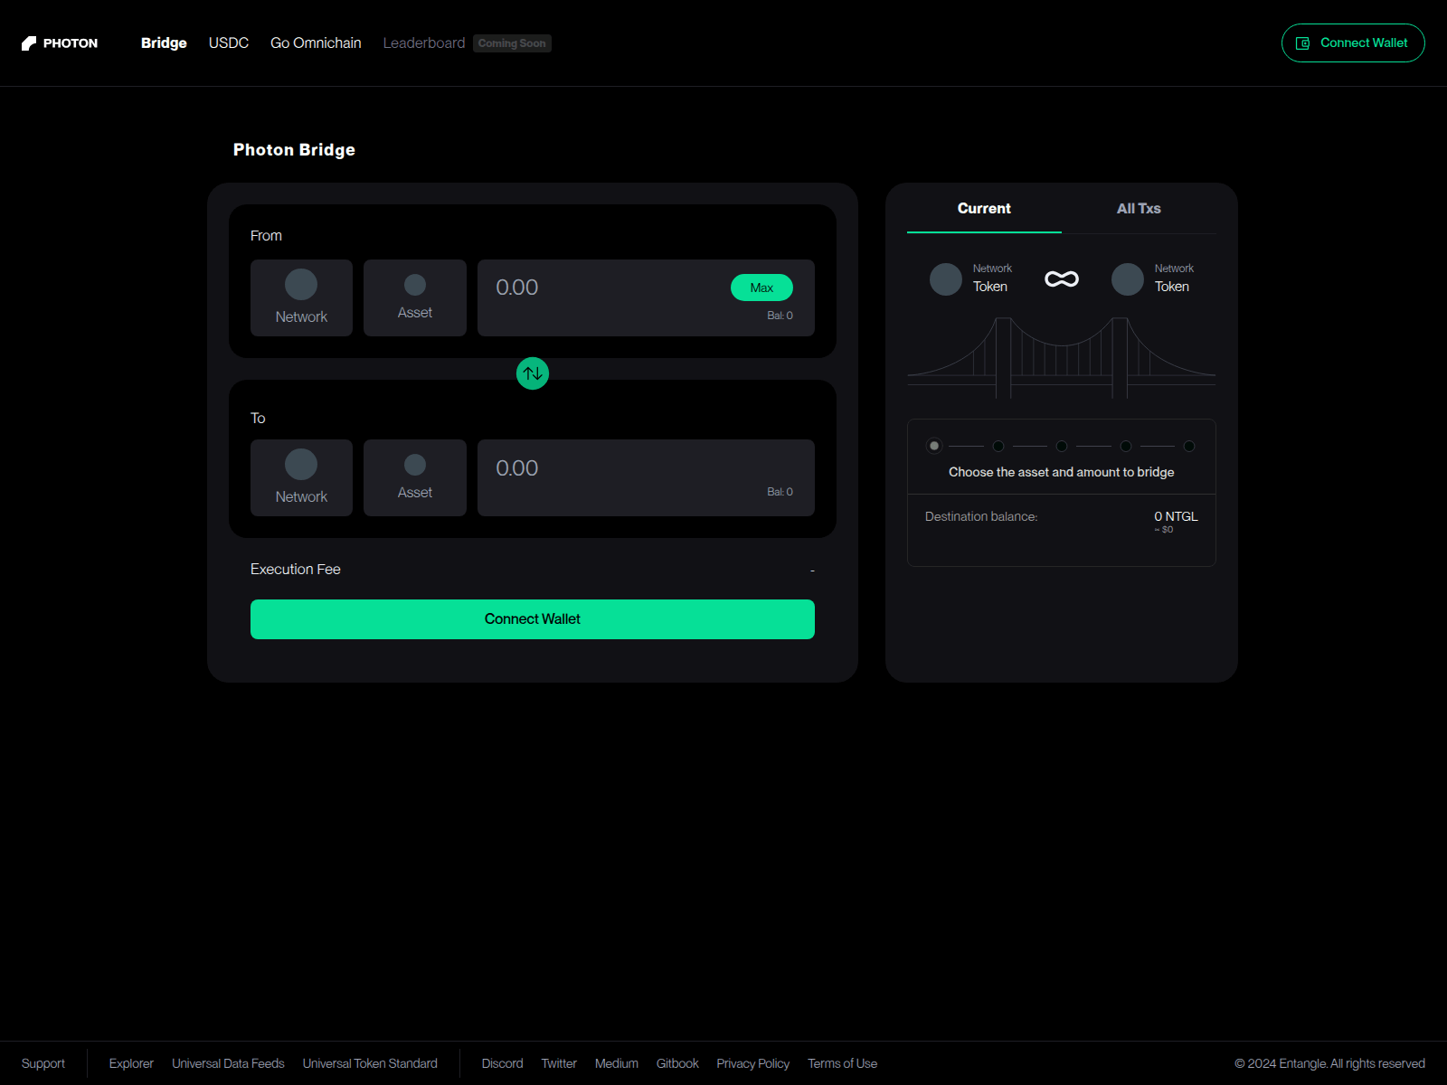The width and height of the screenshot is (1447, 1085).
Task: Select the last progress step dot
Action: click(1189, 446)
